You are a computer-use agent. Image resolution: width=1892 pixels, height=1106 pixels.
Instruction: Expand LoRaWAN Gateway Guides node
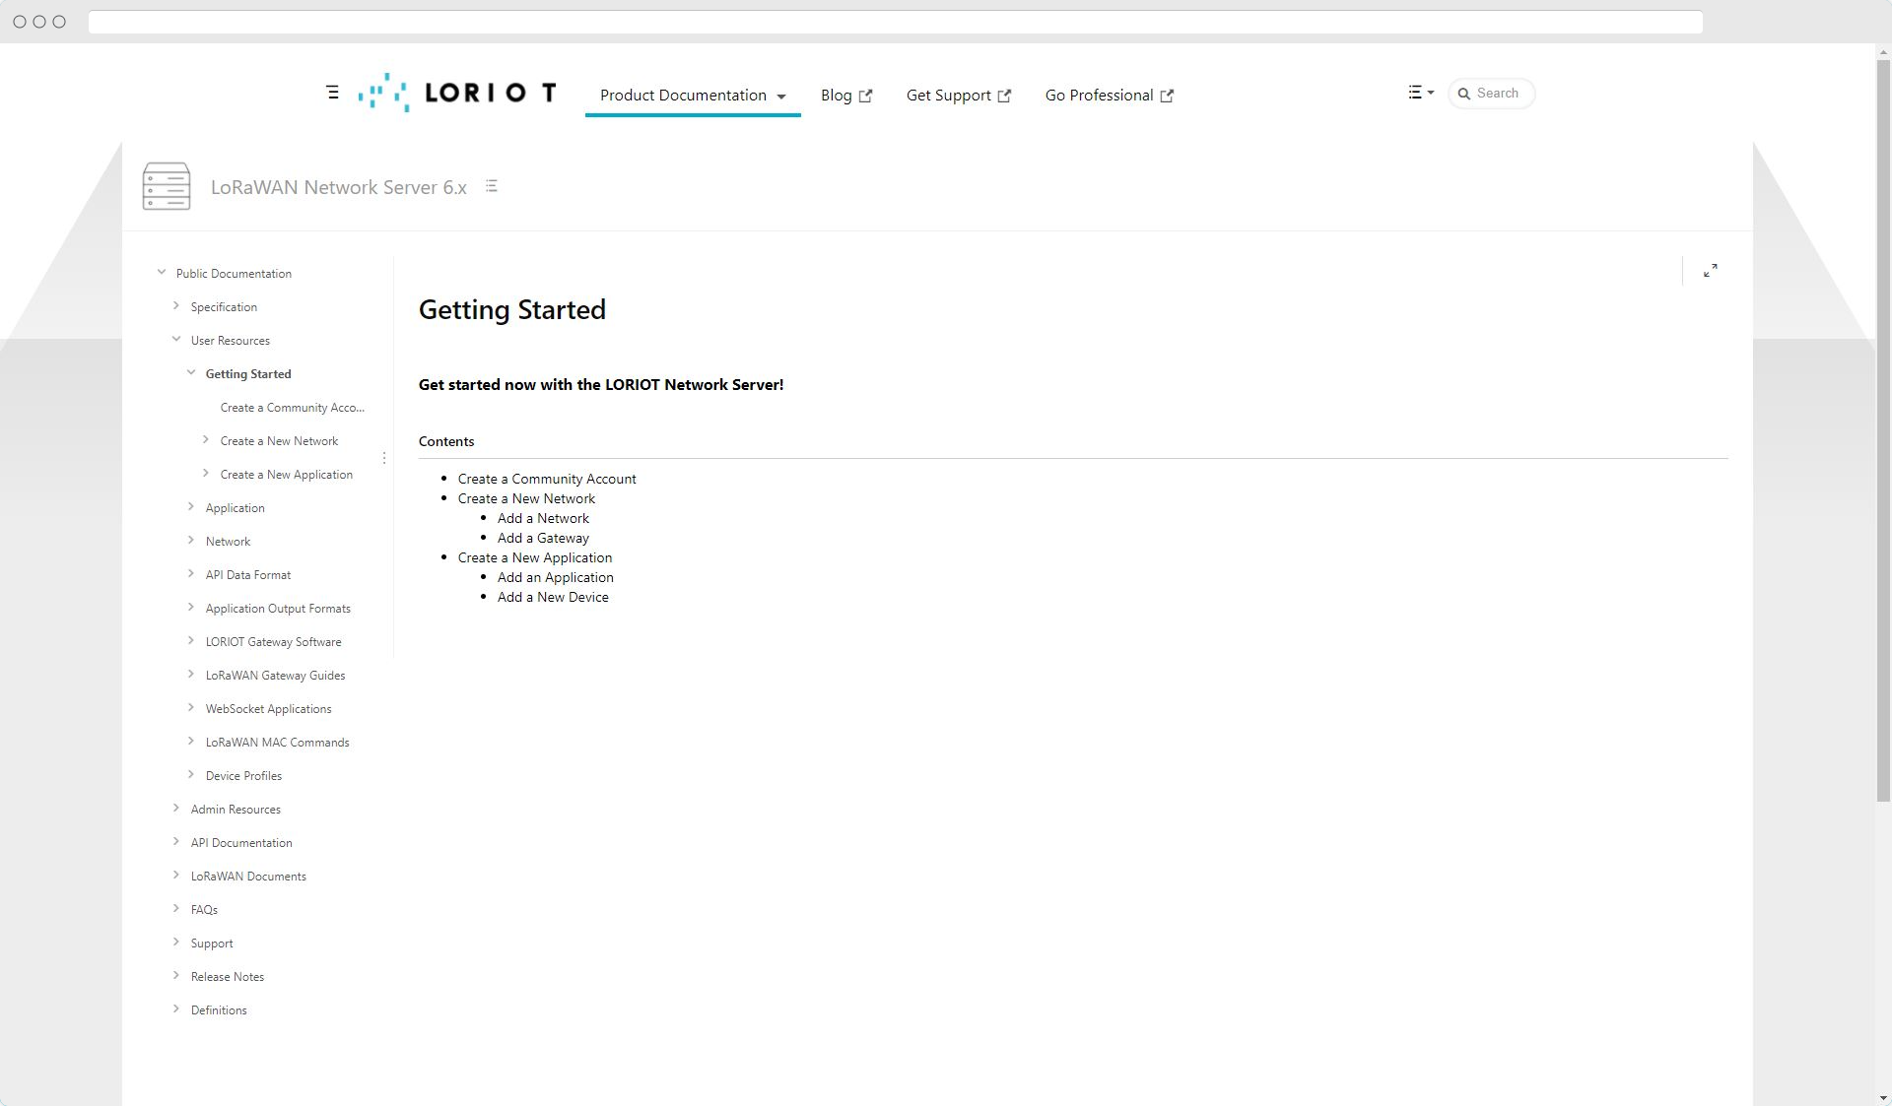pos(191,675)
